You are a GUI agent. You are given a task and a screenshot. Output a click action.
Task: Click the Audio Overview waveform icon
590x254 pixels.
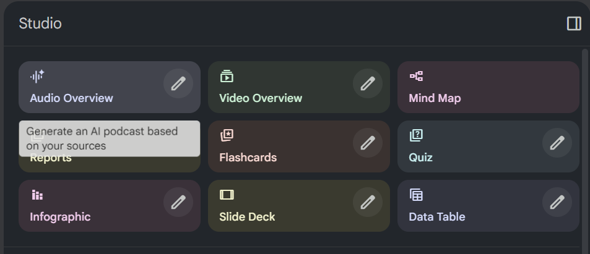pos(37,77)
